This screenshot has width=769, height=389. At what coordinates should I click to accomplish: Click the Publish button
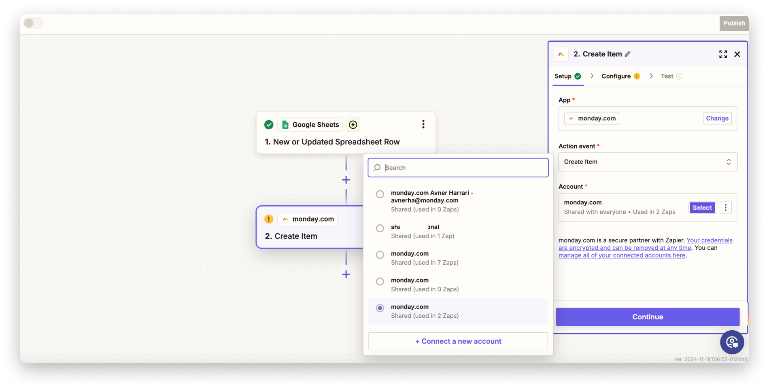click(x=734, y=23)
